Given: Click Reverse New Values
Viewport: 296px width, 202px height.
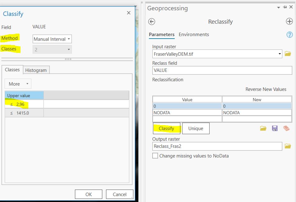Looking at the screenshot, I should [x=266, y=89].
